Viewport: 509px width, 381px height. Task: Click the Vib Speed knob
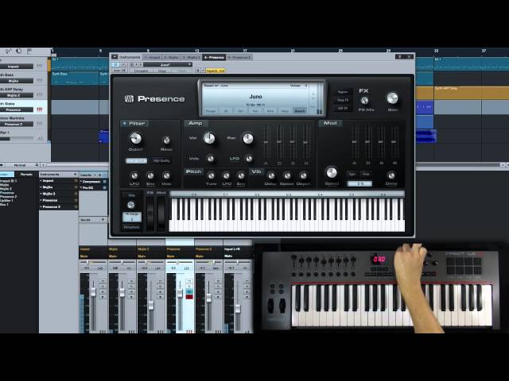pos(287,176)
